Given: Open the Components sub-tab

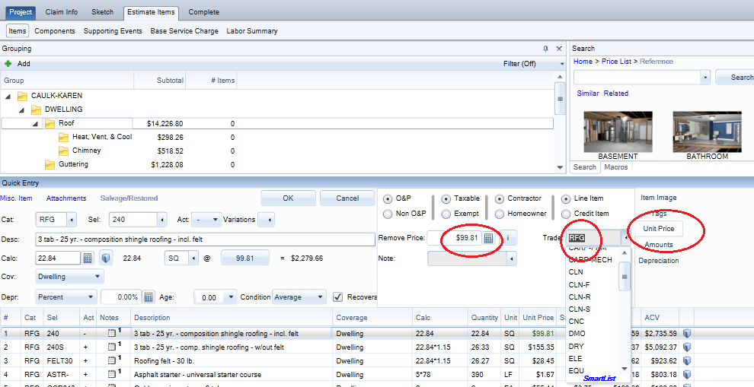Looking at the screenshot, I should point(55,30).
